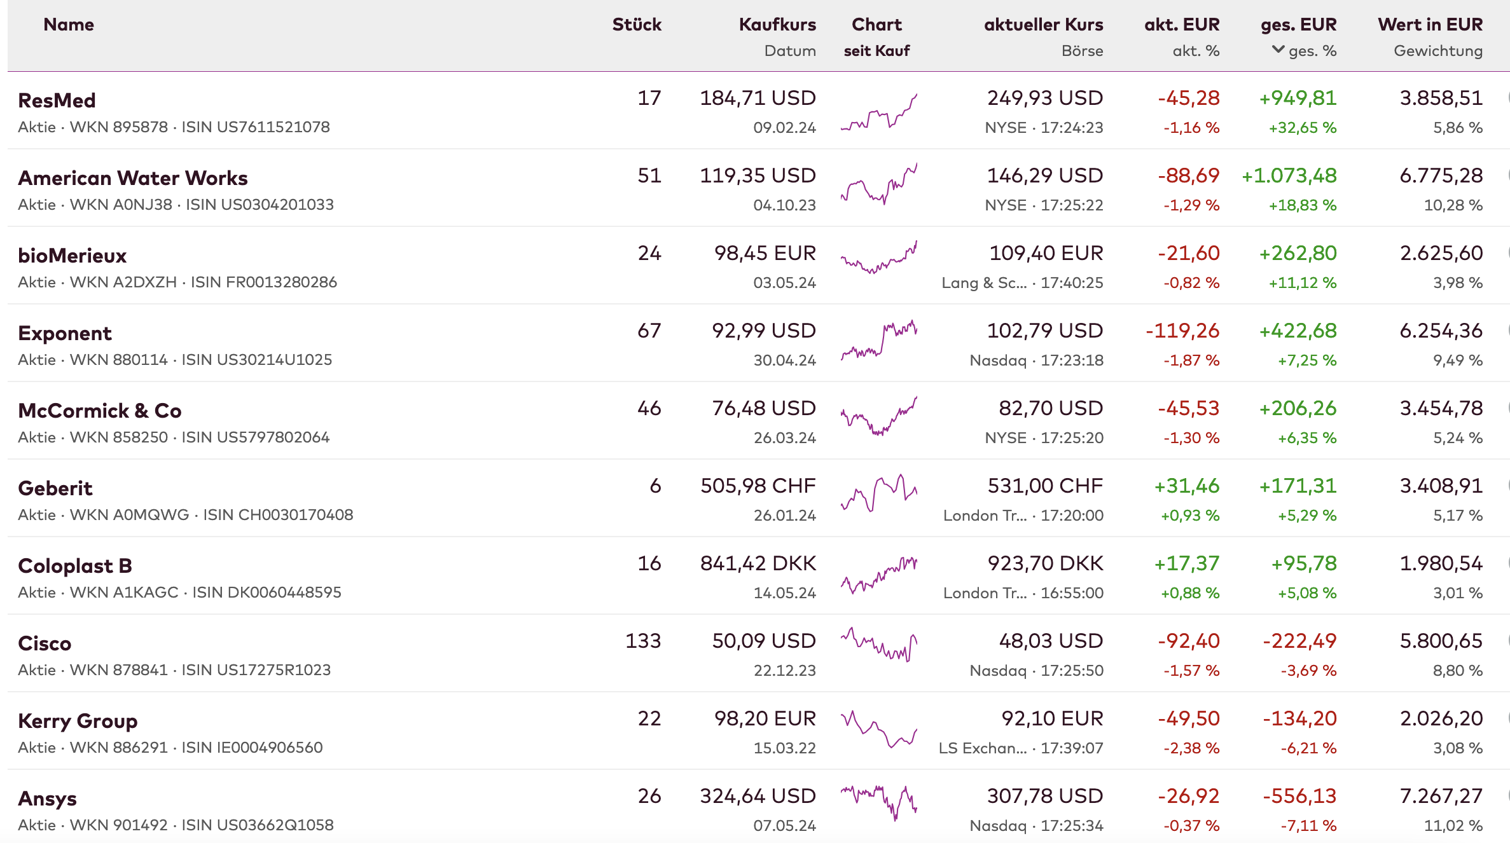This screenshot has width=1510, height=843.
Task: Click Cisco quantity 133
Action: tap(643, 641)
